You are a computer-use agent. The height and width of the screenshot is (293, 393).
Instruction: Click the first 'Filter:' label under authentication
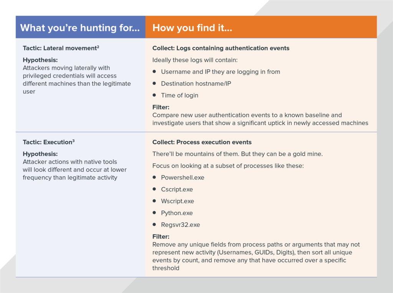161,107
